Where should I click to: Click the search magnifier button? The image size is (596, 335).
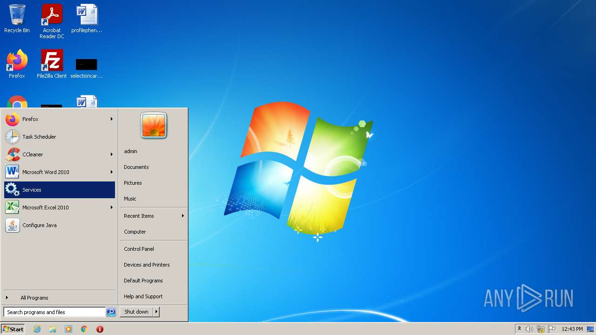point(111,312)
